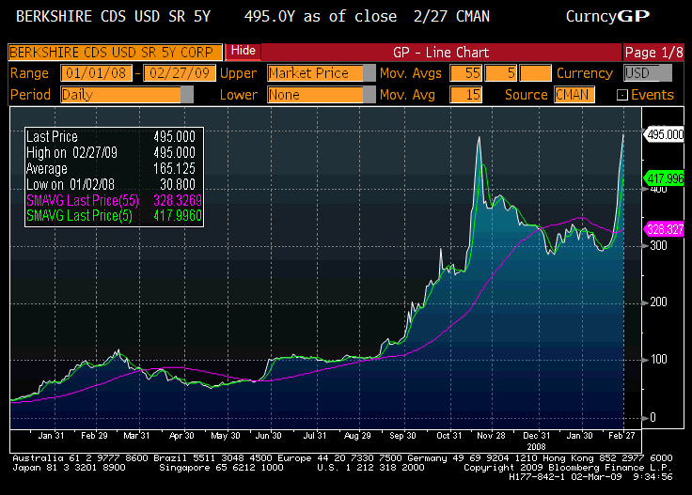Click the High on 02/27/09 legend row
The width and height of the screenshot is (692, 495).
pos(111,152)
